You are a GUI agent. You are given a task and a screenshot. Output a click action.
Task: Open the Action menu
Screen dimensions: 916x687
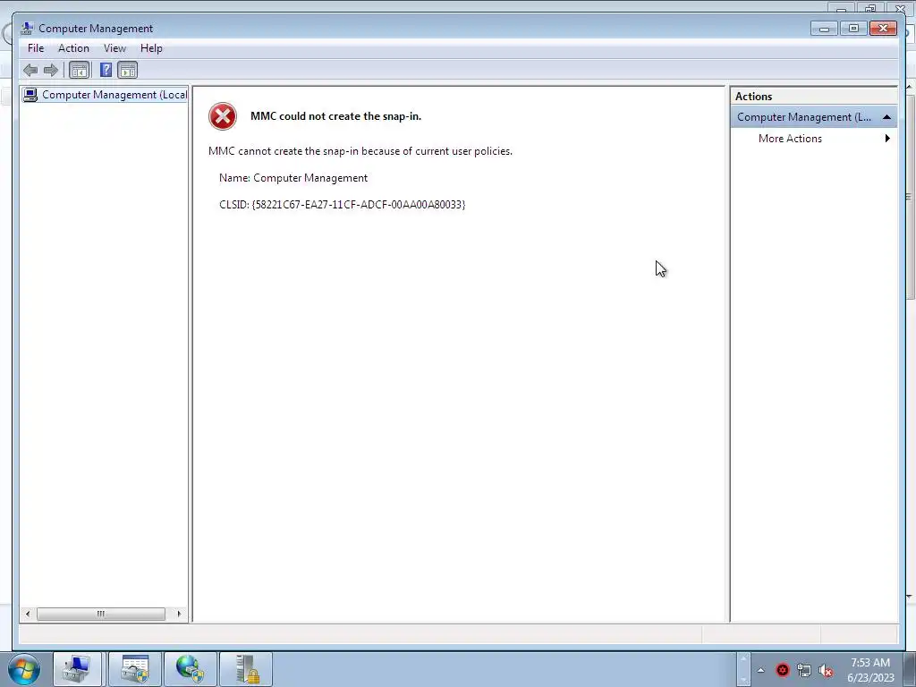73,48
